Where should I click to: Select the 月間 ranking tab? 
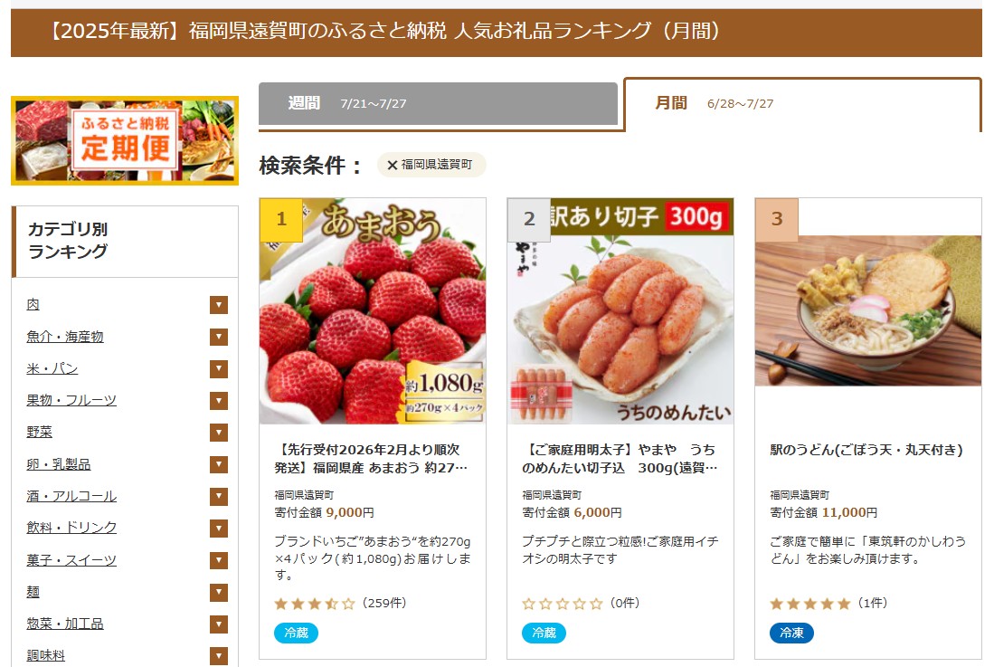click(x=802, y=104)
